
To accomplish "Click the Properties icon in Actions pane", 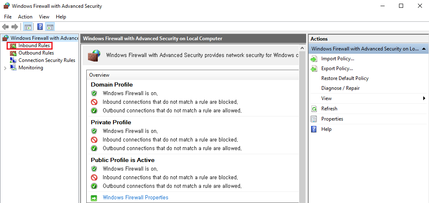I will [314, 119].
